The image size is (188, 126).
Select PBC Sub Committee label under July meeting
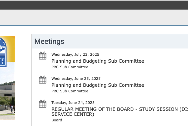(x=70, y=67)
